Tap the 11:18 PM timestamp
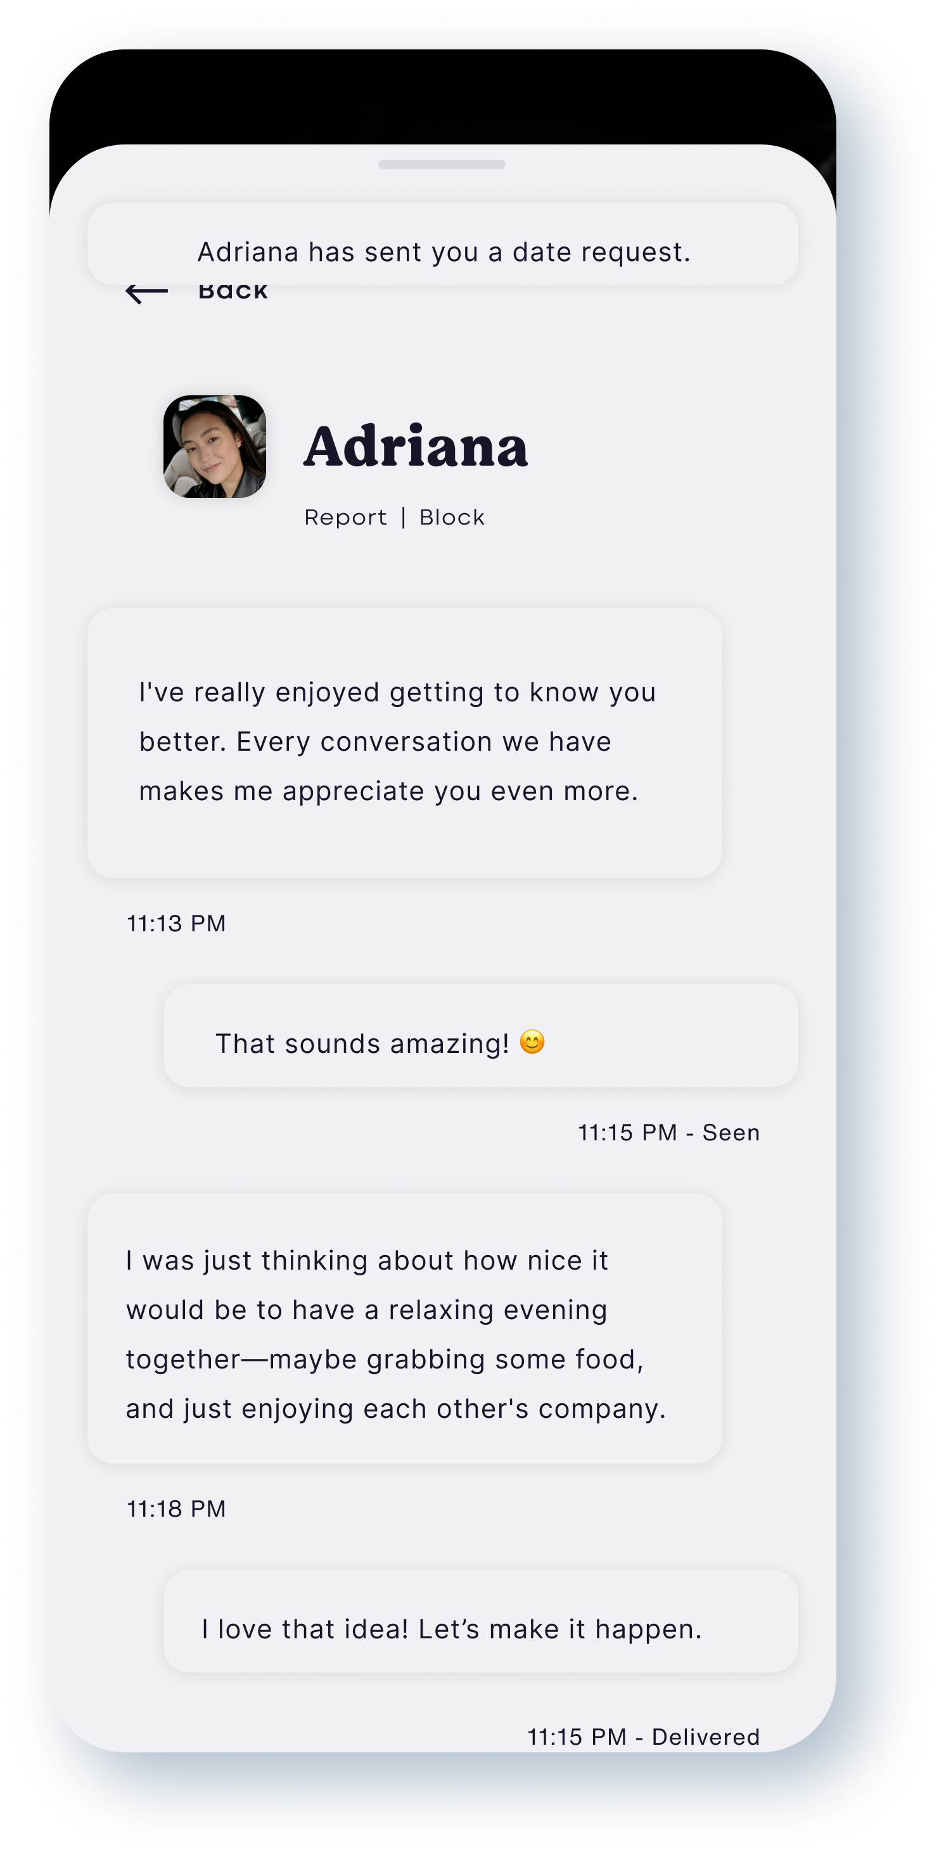The height and width of the screenshot is (1855, 939). pyautogui.click(x=176, y=1509)
